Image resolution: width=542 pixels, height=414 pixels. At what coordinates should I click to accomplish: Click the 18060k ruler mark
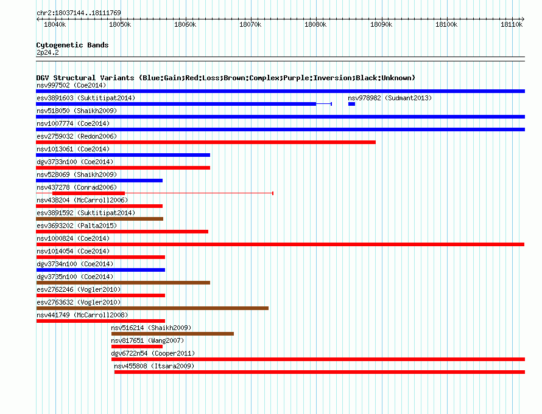coord(185,24)
